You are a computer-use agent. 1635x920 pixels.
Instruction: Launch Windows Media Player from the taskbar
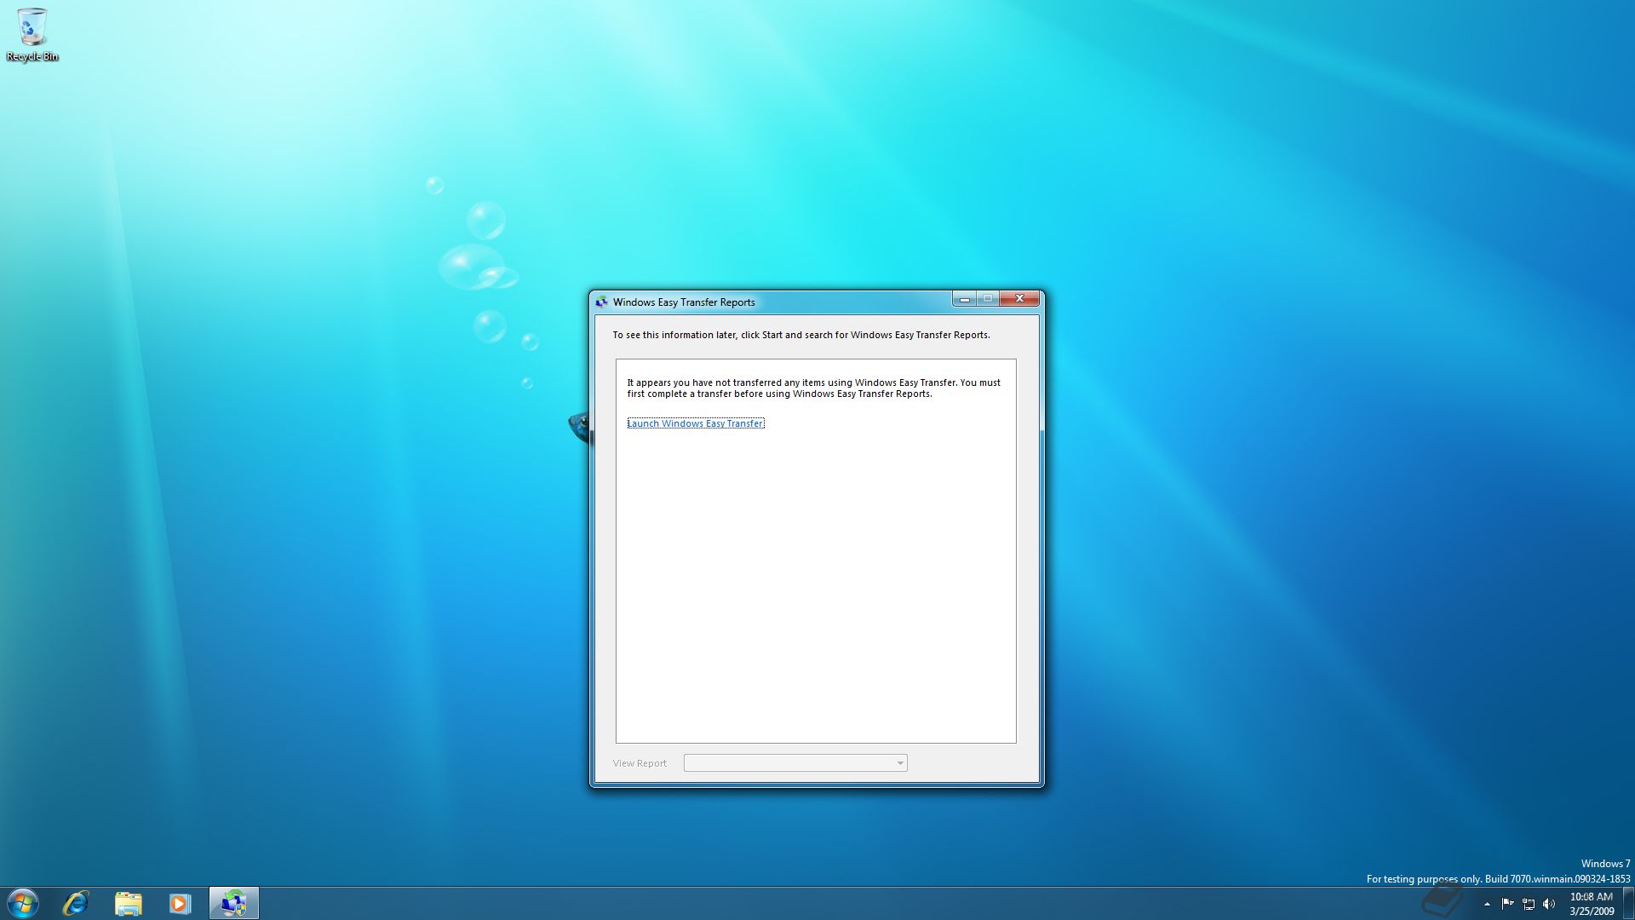180,903
